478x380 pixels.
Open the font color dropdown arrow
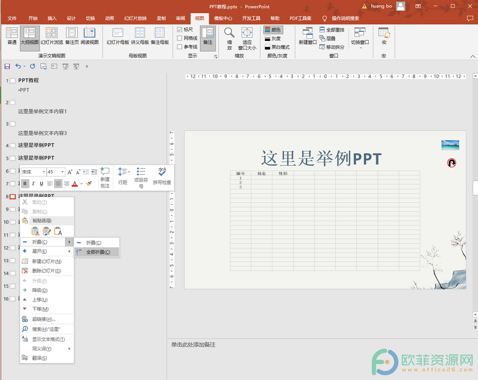point(81,184)
